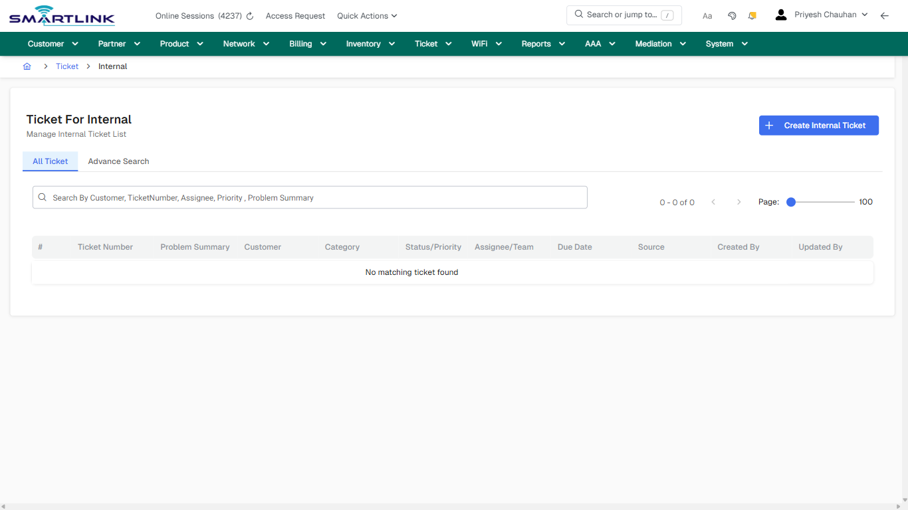Click the magnifier in the ticket search bar
Screen dimensions: 908x510
pyautogui.click(x=42, y=197)
